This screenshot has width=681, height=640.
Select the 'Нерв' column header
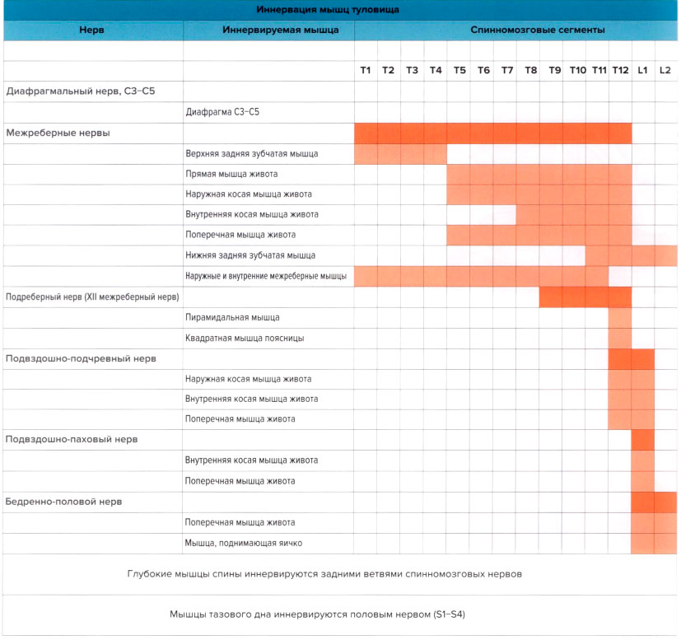point(91,30)
